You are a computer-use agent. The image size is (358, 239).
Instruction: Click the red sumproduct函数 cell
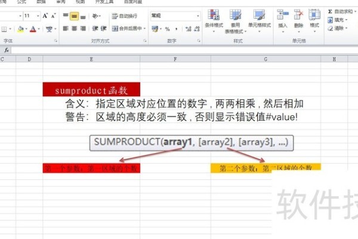tap(91, 90)
